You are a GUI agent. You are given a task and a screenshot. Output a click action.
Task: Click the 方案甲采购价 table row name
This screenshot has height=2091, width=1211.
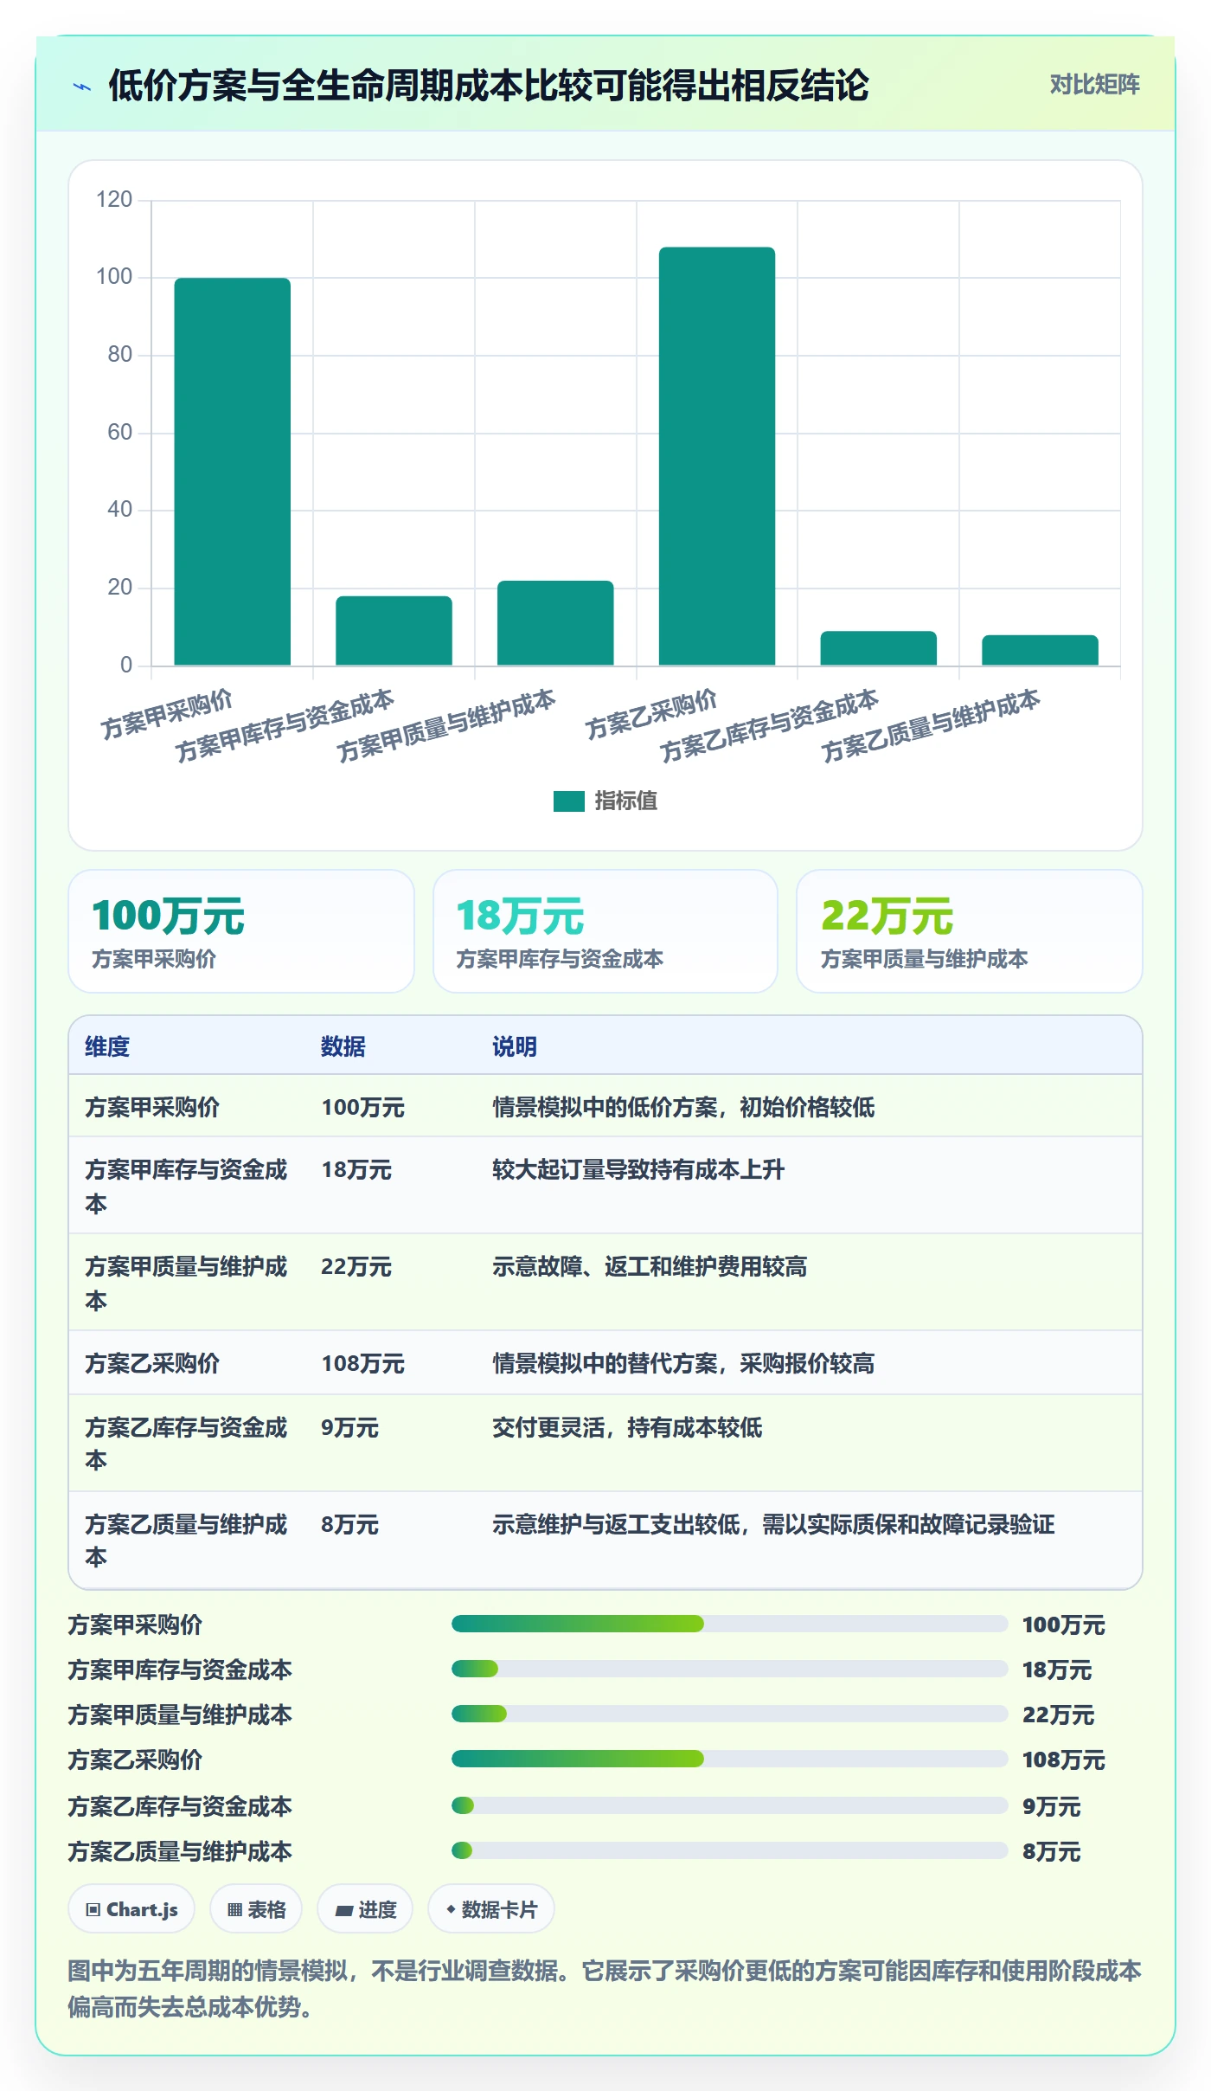click(x=152, y=1107)
